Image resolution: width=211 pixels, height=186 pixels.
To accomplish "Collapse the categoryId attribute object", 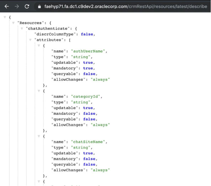I will tap(39, 91).
